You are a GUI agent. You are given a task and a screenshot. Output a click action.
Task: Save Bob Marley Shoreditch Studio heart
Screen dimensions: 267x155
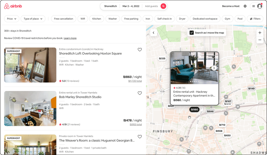(x=140, y=93)
